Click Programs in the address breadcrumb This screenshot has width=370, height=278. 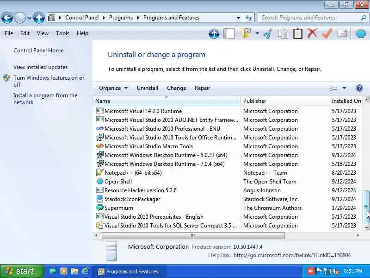(x=121, y=18)
